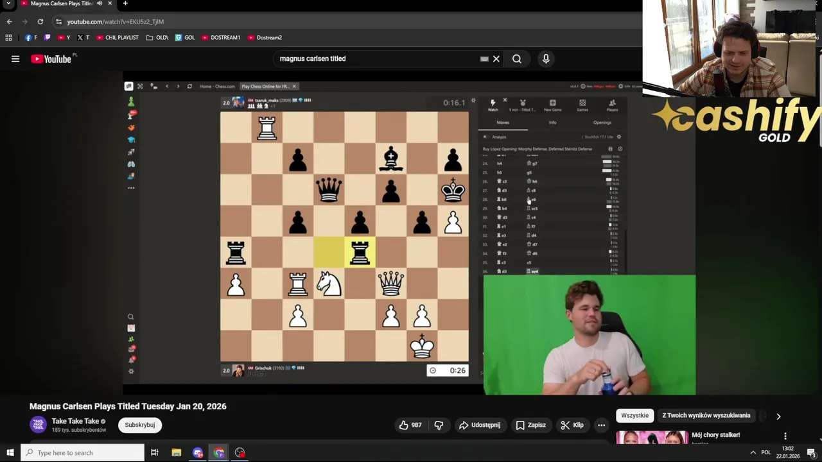Open the Facebook 'F' bookmark

[x=31, y=38]
